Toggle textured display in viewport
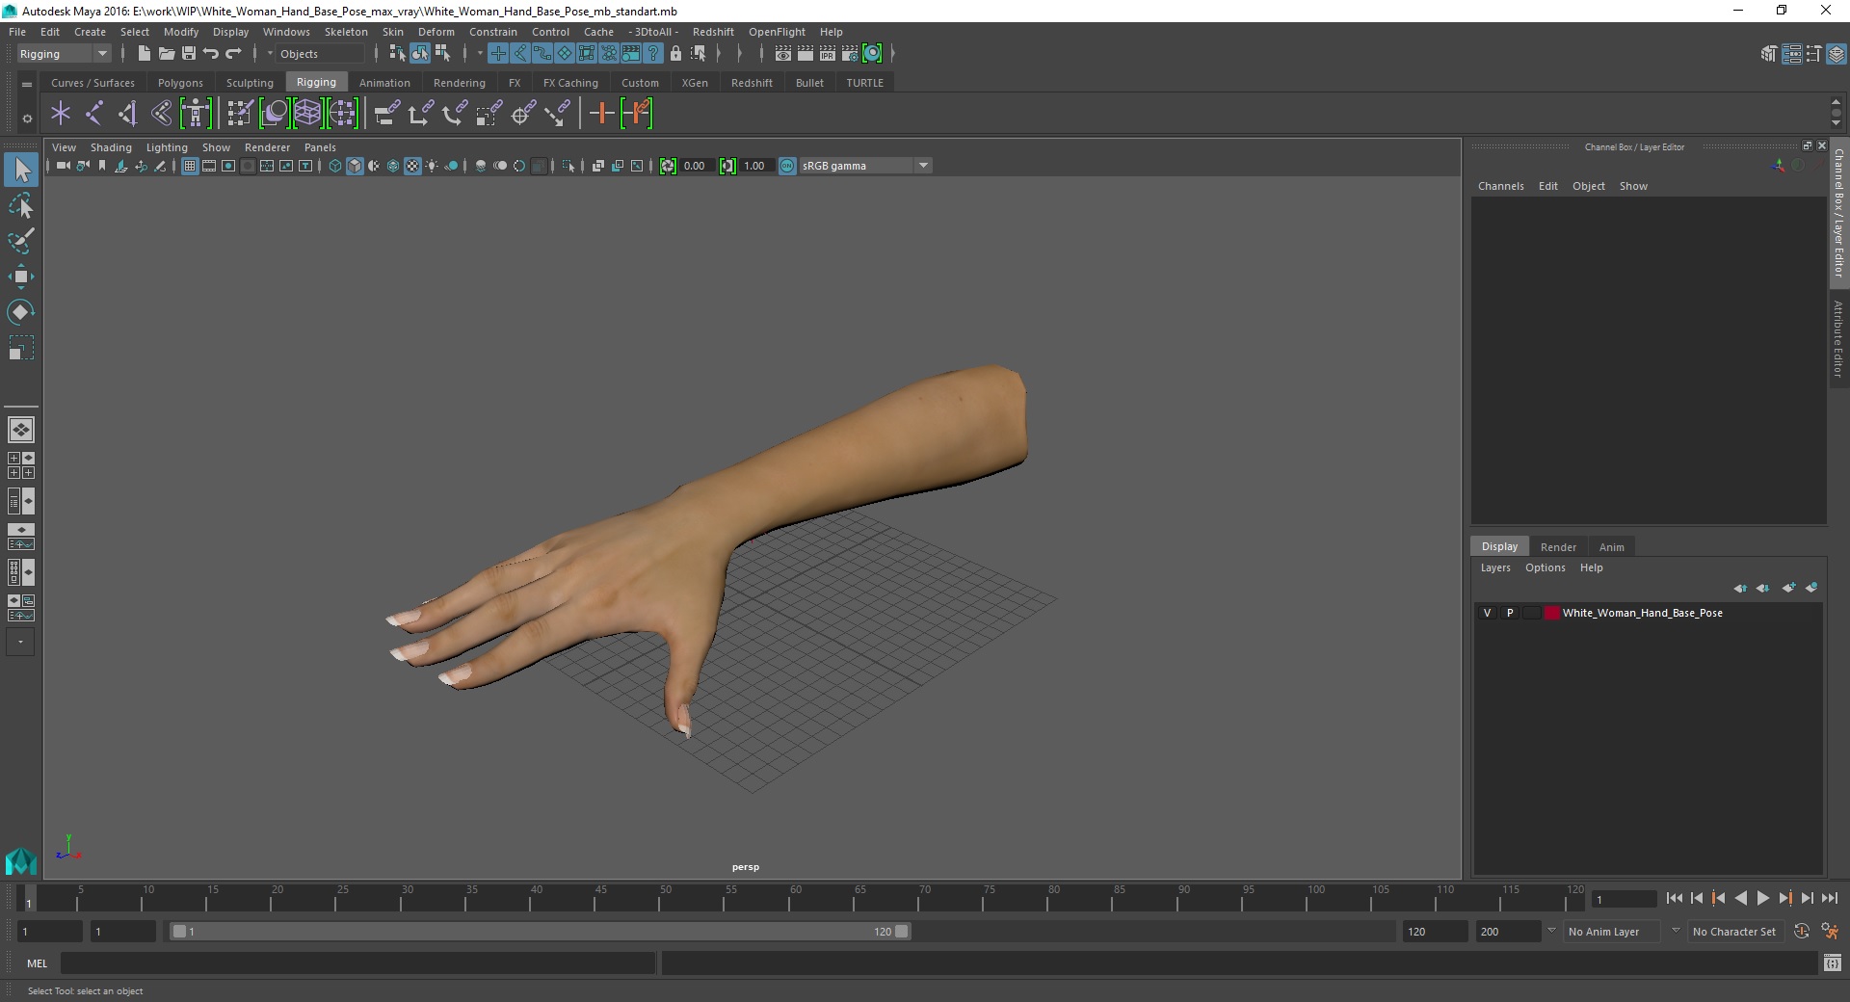The height and width of the screenshot is (1002, 1850). 412,166
